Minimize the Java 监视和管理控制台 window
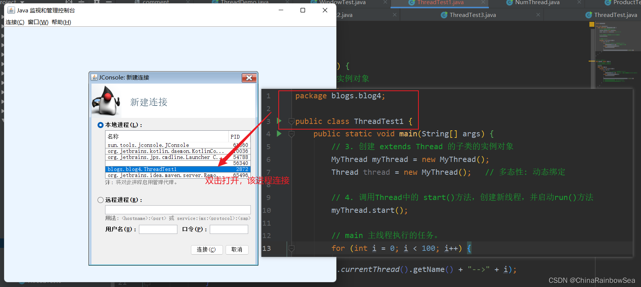 281,10
